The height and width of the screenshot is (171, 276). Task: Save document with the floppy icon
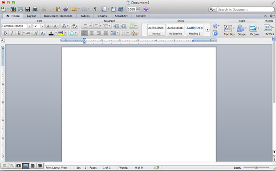pyautogui.click(x=28, y=9)
